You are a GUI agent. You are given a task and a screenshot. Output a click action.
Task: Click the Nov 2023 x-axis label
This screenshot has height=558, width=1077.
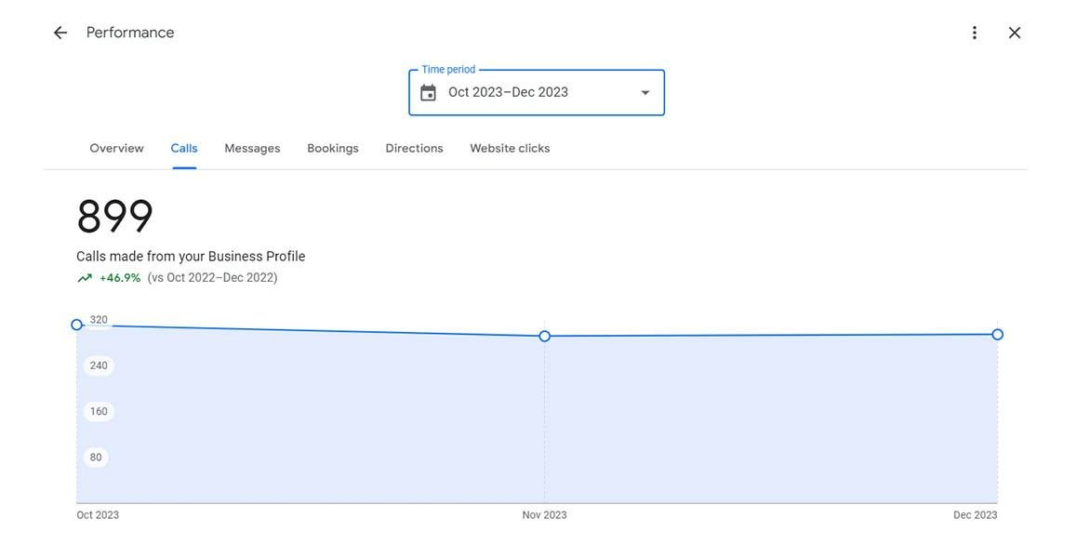point(545,515)
